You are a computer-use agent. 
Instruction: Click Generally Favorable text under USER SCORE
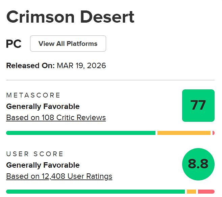[43, 165]
